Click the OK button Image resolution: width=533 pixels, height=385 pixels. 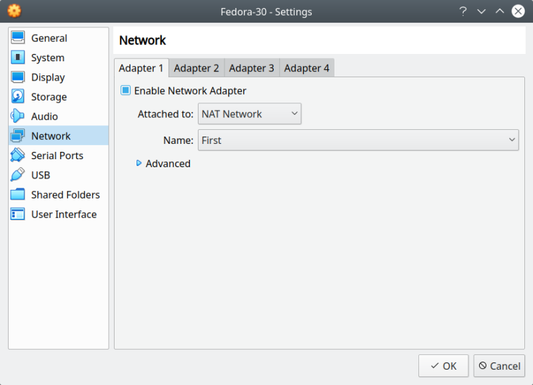coord(443,366)
